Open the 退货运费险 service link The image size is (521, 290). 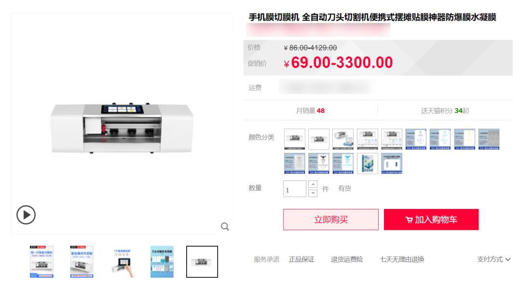(347, 260)
